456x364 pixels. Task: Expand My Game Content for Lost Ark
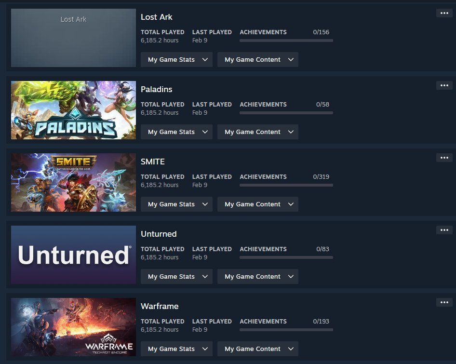[x=258, y=60]
